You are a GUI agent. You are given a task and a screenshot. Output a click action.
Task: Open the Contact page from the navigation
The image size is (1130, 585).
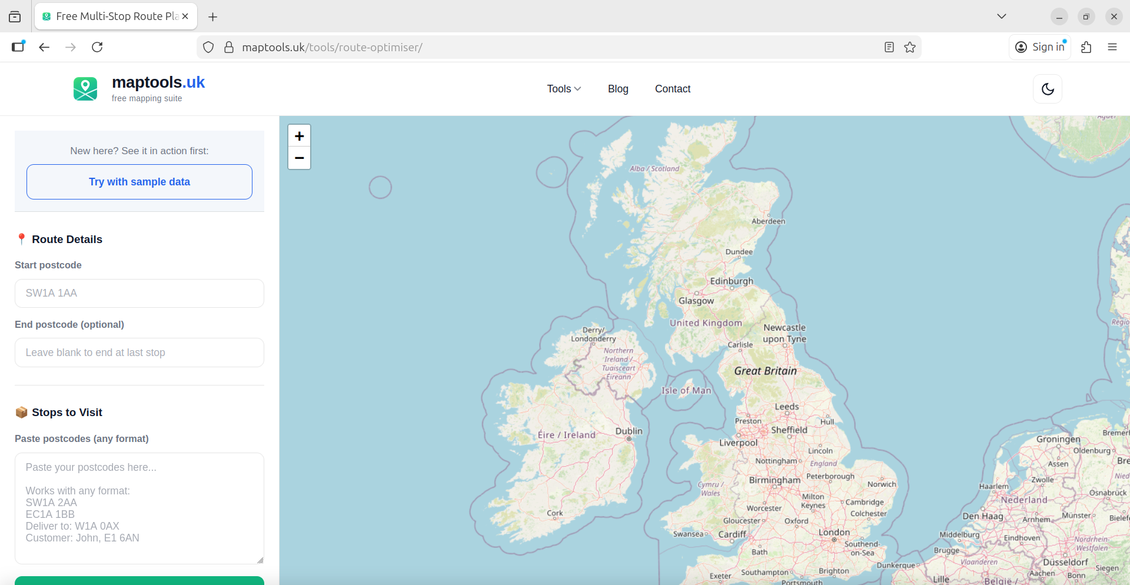pyautogui.click(x=672, y=89)
